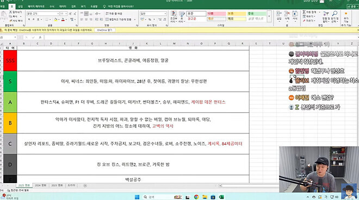Toggle italic formatting in font group

(x=33, y=20)
